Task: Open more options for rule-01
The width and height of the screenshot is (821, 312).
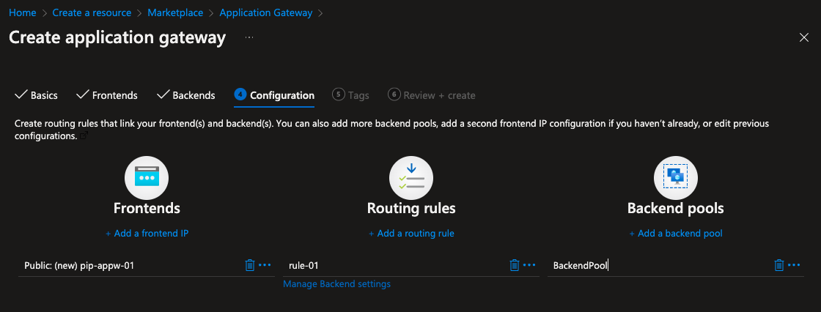Action: pos(529,265)
